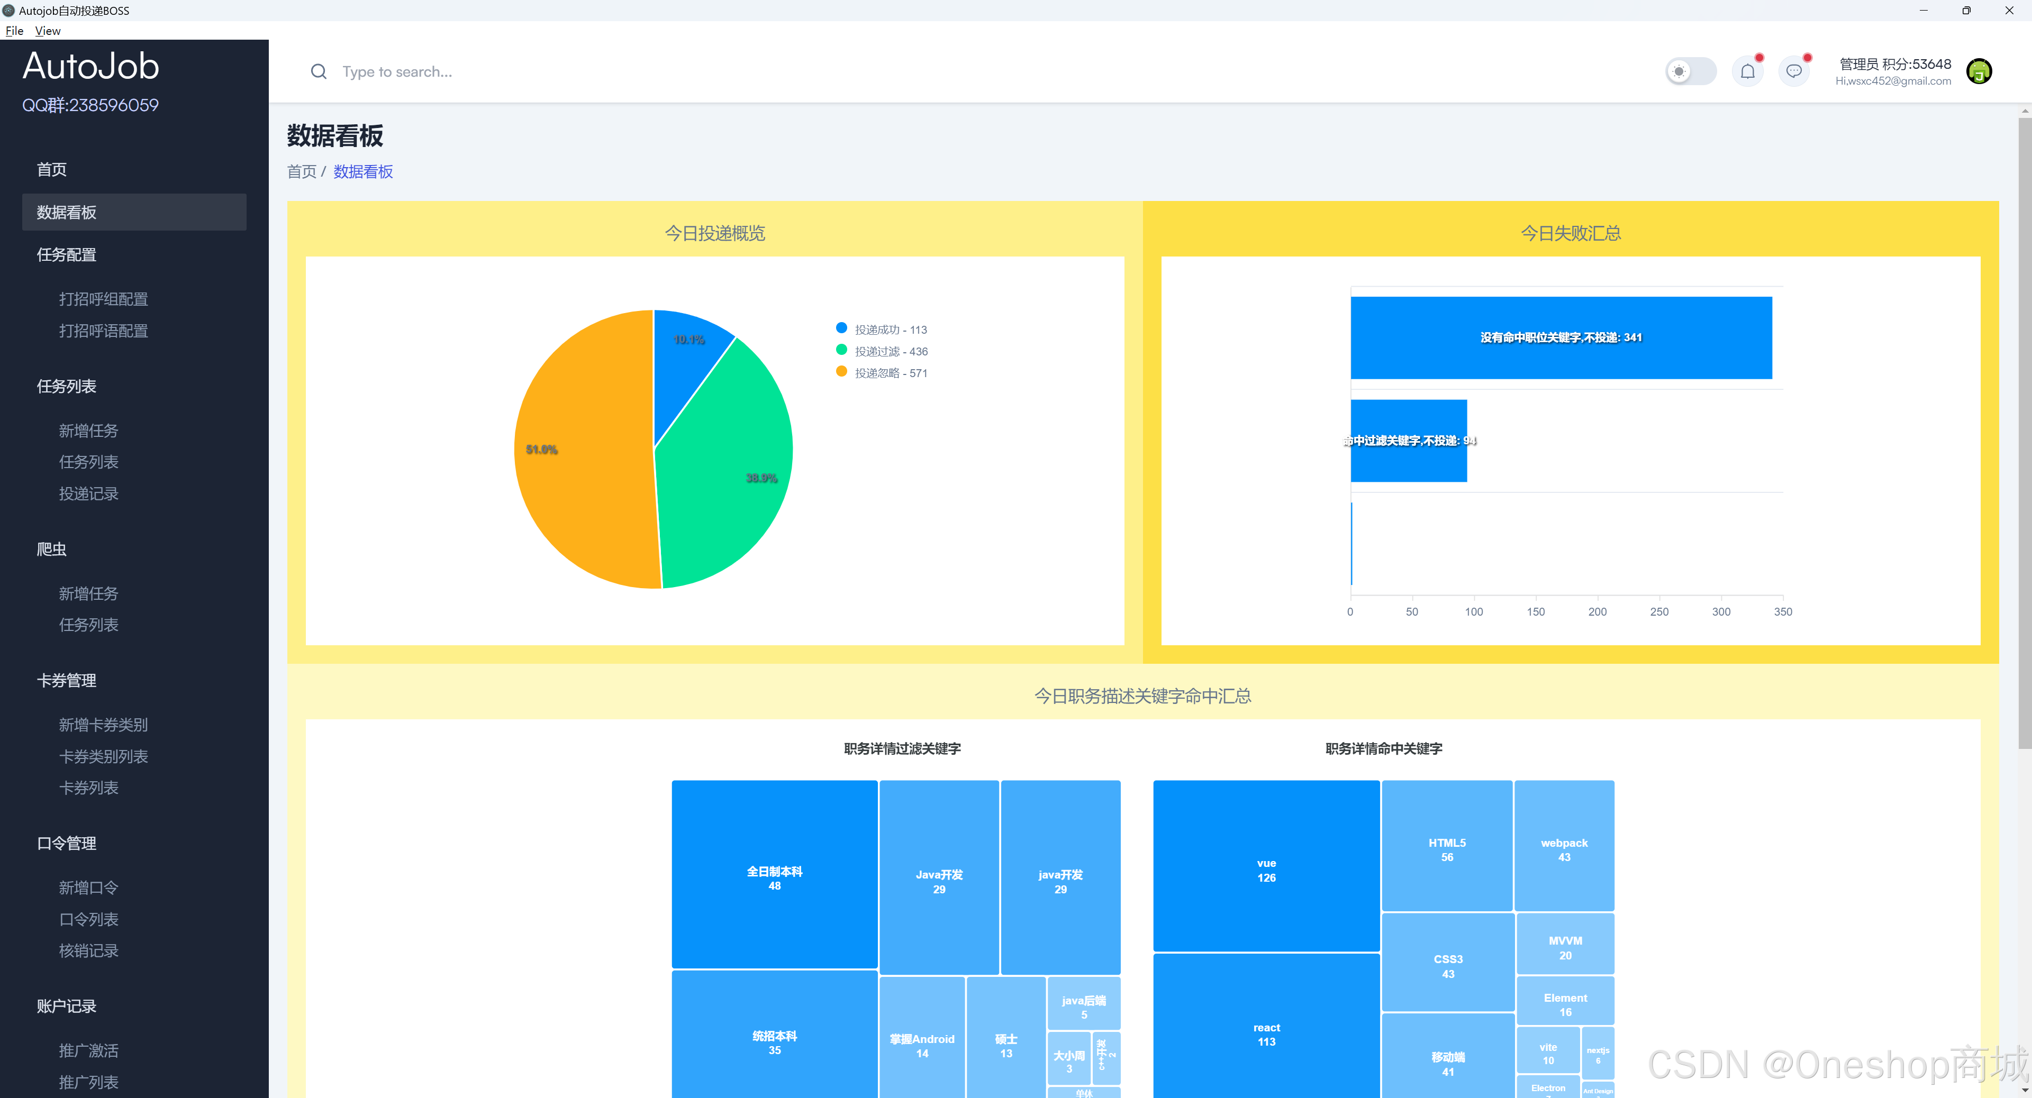
Task: Toggle the dark mode switch
Action: click(x=1691, y=72)
